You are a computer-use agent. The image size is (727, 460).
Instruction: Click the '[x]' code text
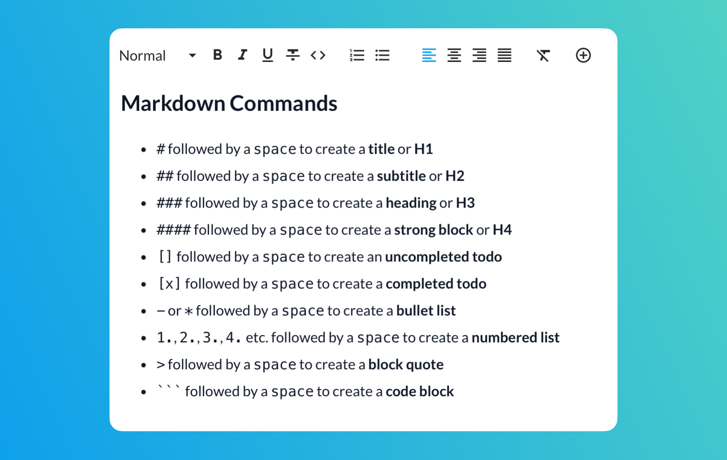tap(170, 284)
